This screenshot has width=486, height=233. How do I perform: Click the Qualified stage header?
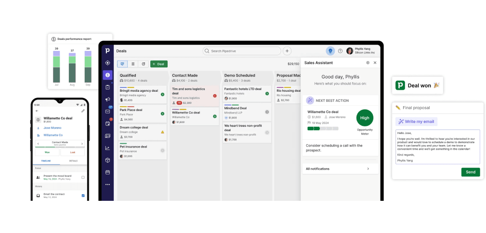point(143,77)
